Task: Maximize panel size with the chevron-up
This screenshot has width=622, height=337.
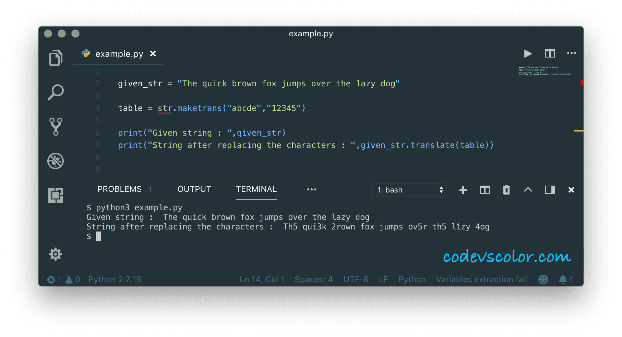Action: pyautogui.click(x=528, y=189)
